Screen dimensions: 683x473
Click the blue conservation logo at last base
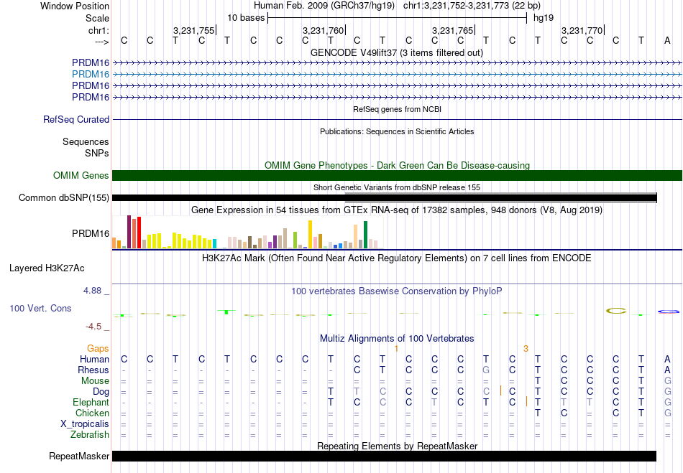(x=668, y=312)
